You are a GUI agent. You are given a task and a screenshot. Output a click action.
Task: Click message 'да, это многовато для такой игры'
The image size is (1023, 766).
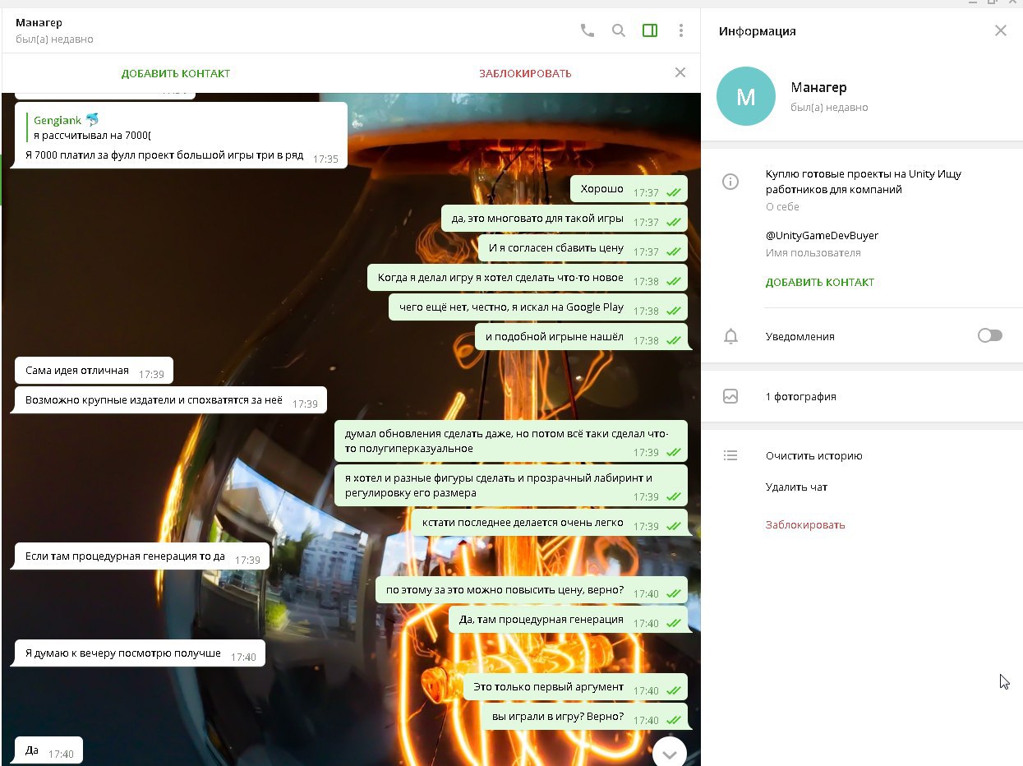point(564,219)
